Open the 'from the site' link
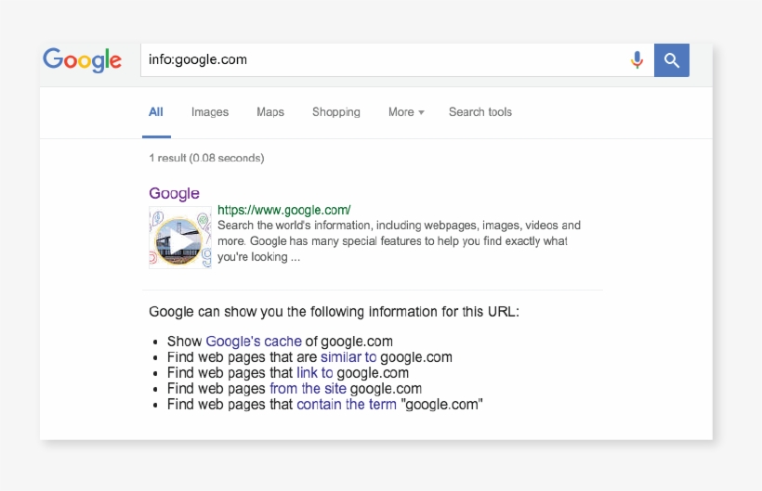Screen dimensions: 762x491 (x=309, y=388)
